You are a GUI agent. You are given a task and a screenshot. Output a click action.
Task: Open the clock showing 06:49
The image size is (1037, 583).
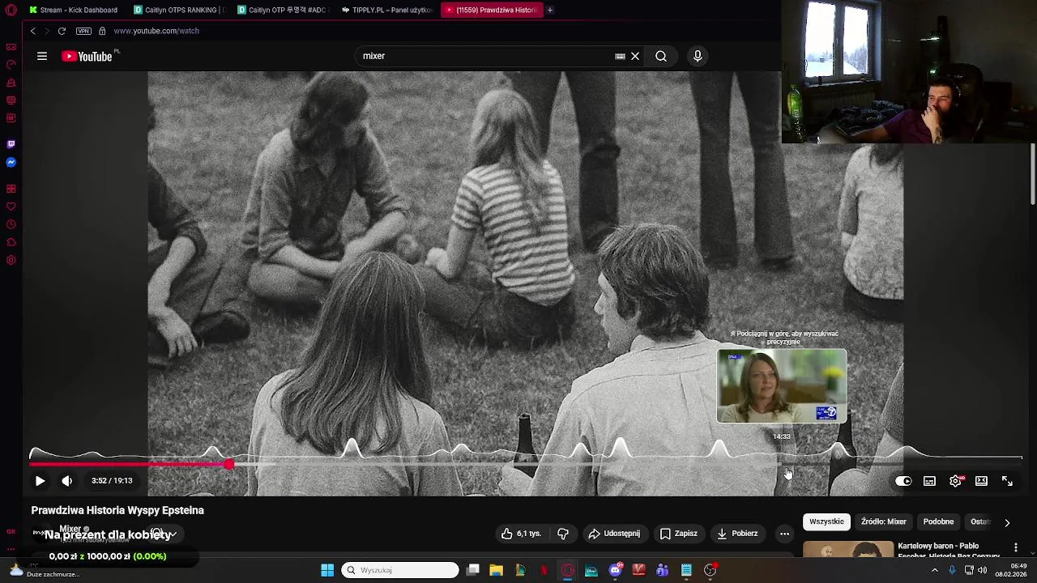point(1011,570)
